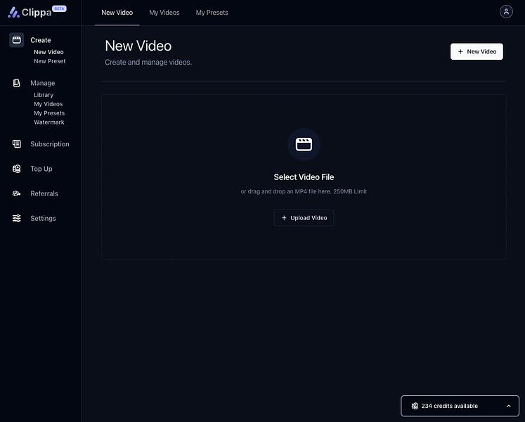Go to Top Up page
Screen dimensions: 525x422
[x=41, y=169]
